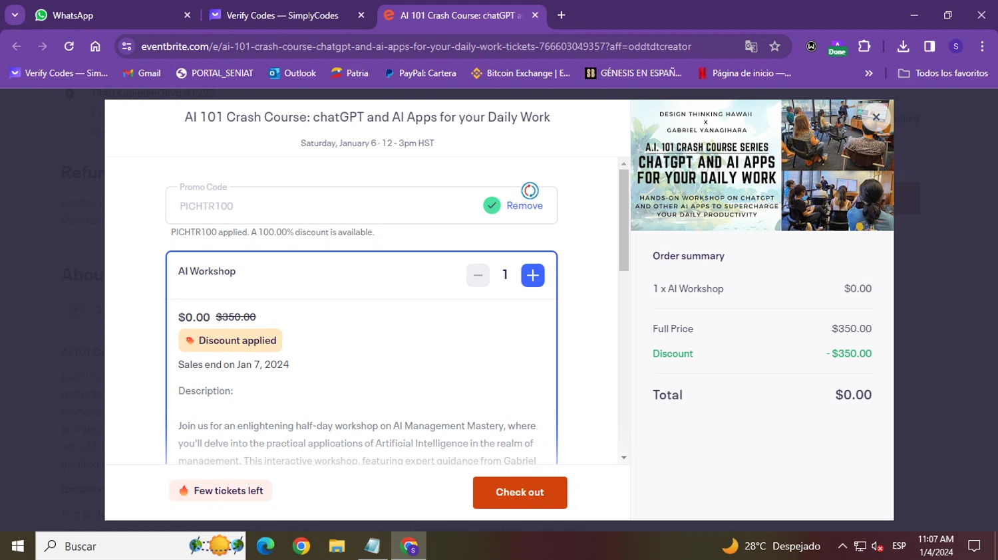Open the Windows notification center
998x560 pixels.
[975, 546]
